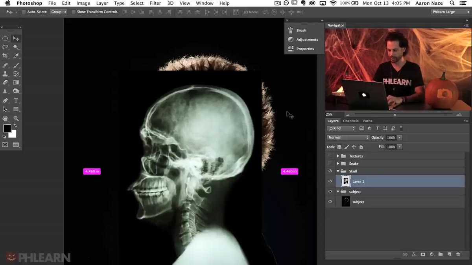472x265 pixels.
Task: Open the Fill slider dropdown arrow
Action: tap(400, 147)
